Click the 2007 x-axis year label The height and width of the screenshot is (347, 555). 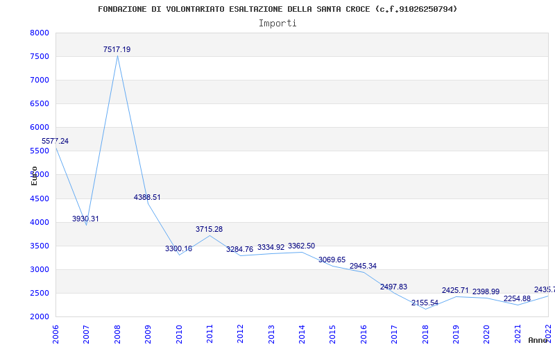(x=86, y=334)
